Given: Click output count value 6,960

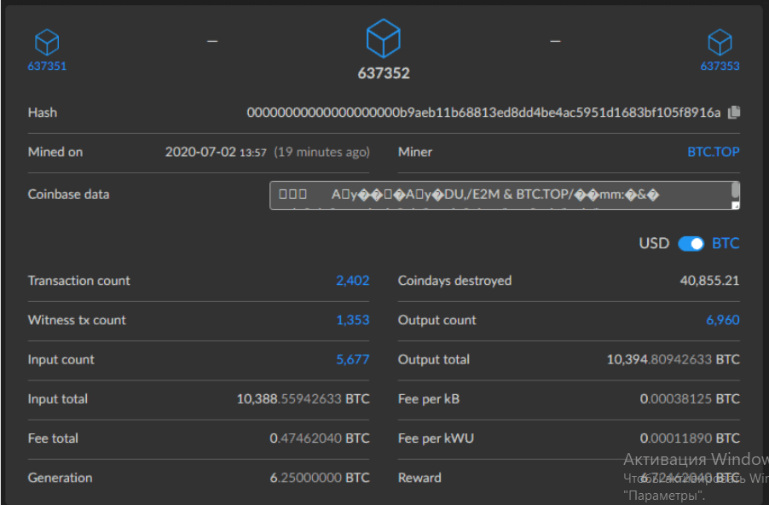Looking at the screenshot, I should tap(722, 320).
